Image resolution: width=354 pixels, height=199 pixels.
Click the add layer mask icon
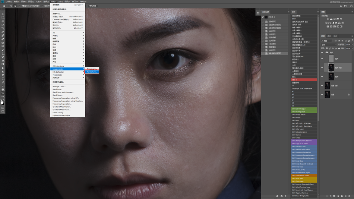tap(334, 196)
